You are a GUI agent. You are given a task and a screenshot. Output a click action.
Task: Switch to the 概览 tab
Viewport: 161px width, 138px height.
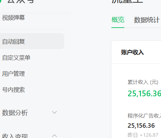pos(118,20)
